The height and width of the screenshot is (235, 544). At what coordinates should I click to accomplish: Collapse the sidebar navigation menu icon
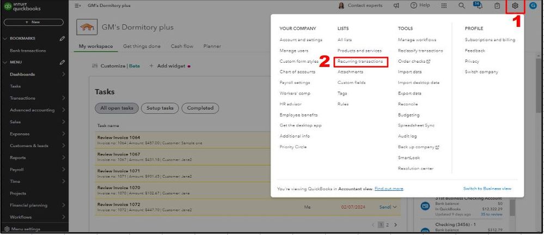click(x=77, y=5)
